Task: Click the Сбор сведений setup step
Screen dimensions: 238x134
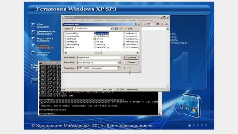Action: tap(43, 26)
